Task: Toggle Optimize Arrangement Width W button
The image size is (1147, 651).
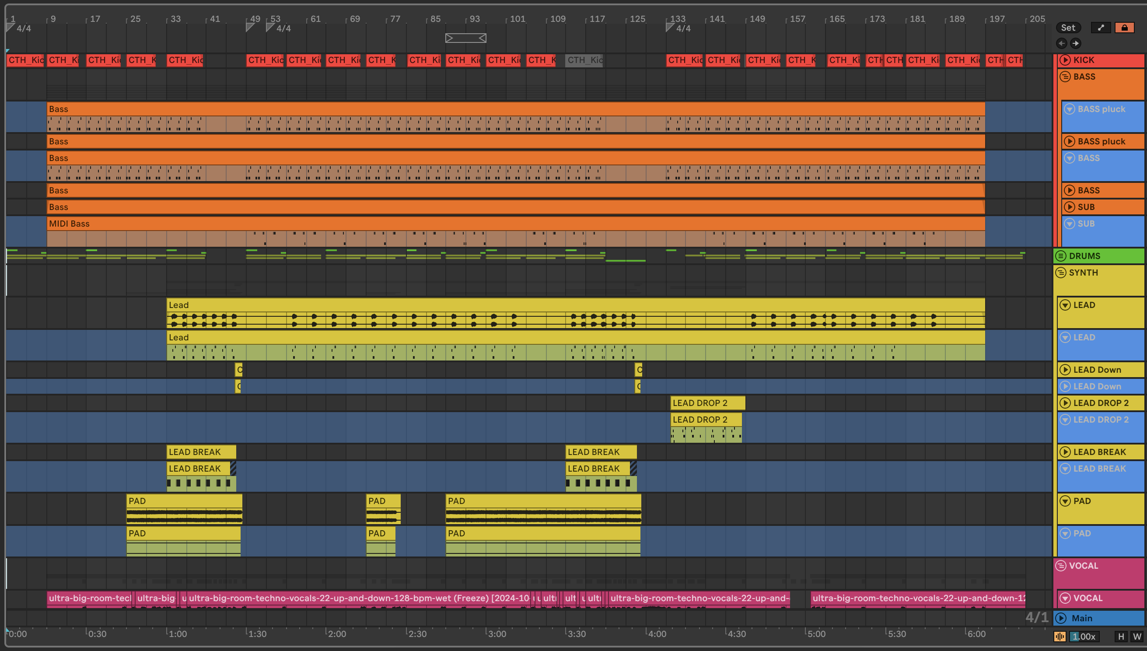Action: (1137, 637)
